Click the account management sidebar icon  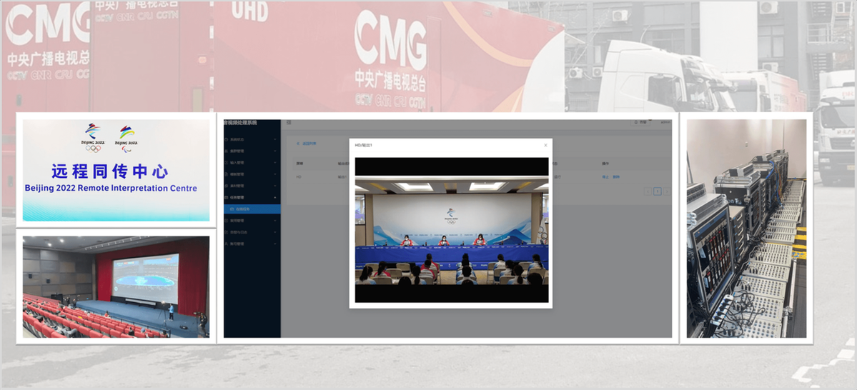click(227, 244)
